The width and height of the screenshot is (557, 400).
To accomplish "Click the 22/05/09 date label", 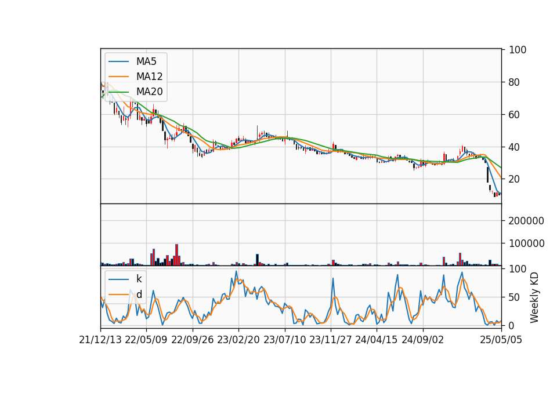I will tap(146, 340).
